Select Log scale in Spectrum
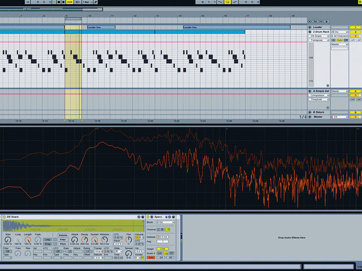Image resolution: width=362 pixels, height=271 pixels. pyautogui.click(x=166, y=253)
